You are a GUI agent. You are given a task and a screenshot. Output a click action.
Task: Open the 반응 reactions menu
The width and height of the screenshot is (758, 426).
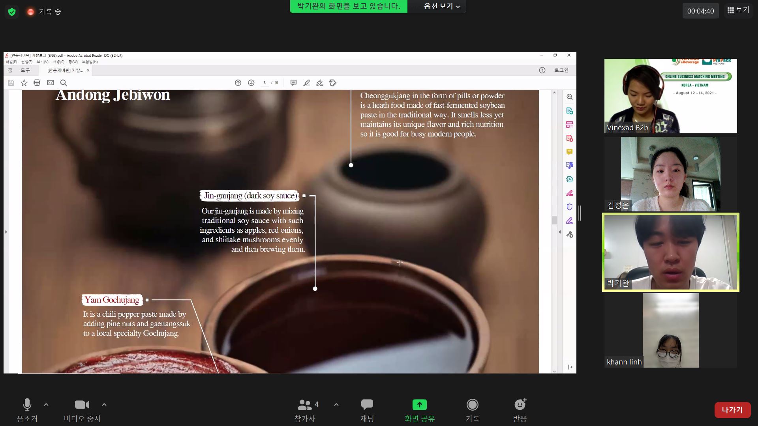point(520,410)
